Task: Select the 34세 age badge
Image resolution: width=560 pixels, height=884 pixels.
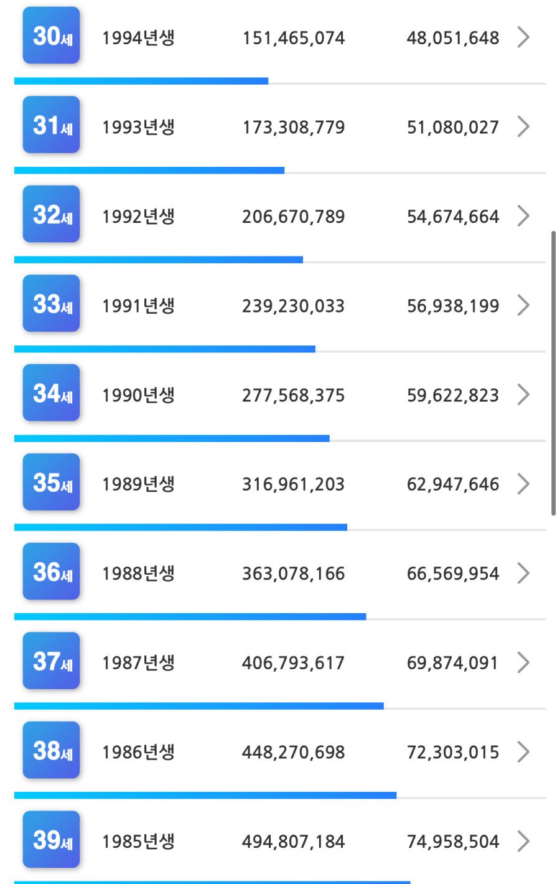Action: (x=52, y=393)
